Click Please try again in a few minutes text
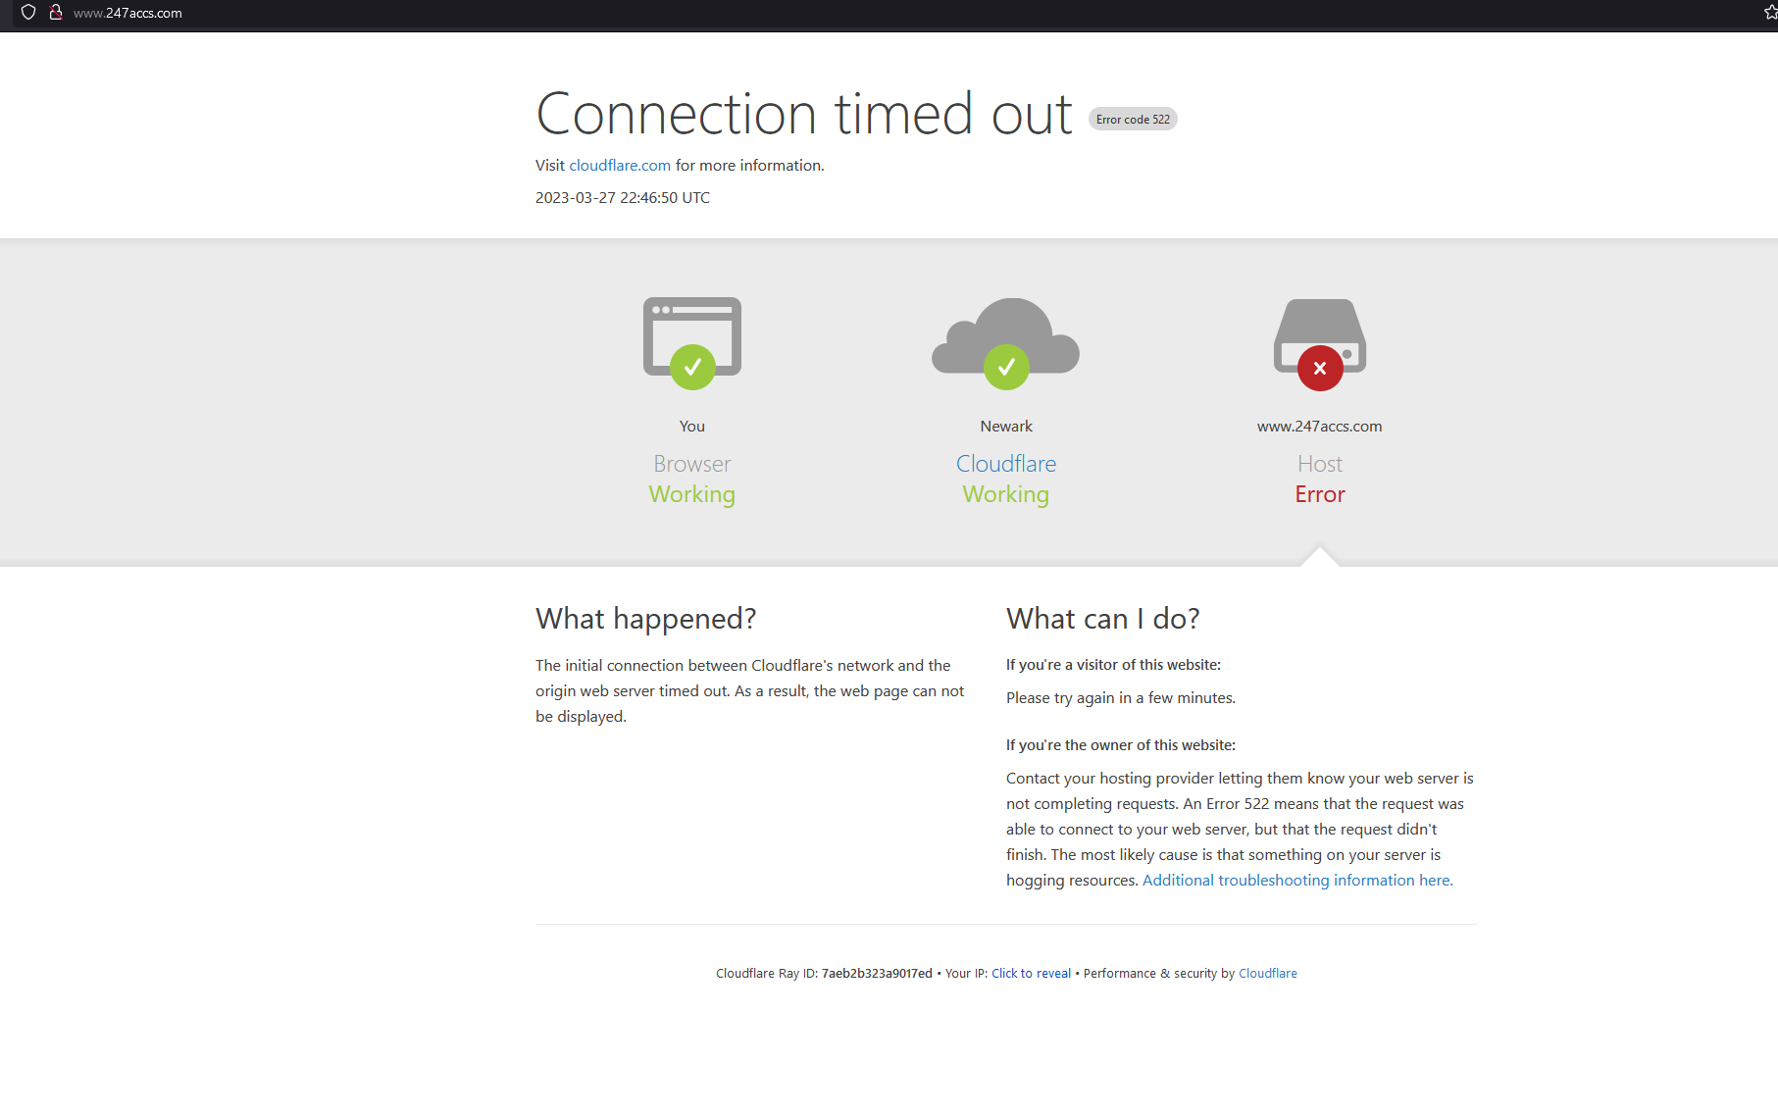Viewport: 1778px width, 1114px height. pos(1121,697)
